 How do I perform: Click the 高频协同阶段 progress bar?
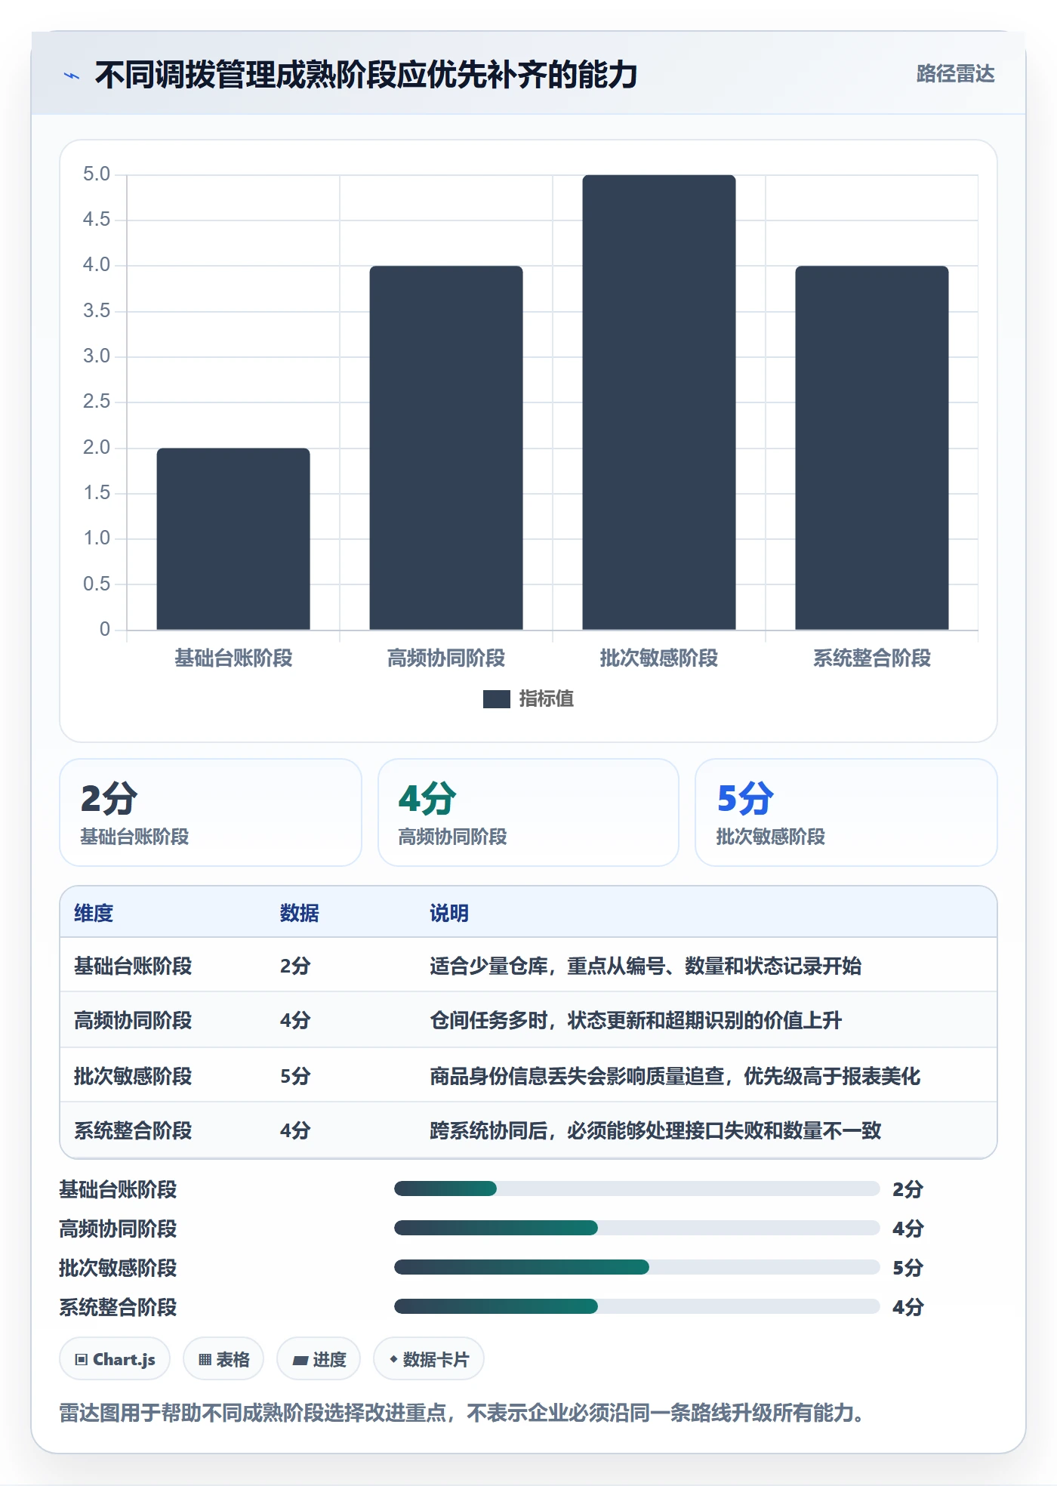(x=636, y=1229)
